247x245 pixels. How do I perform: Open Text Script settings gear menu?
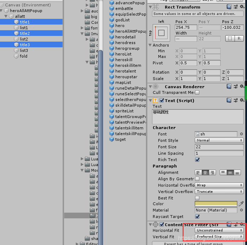(x=242, y=100)
